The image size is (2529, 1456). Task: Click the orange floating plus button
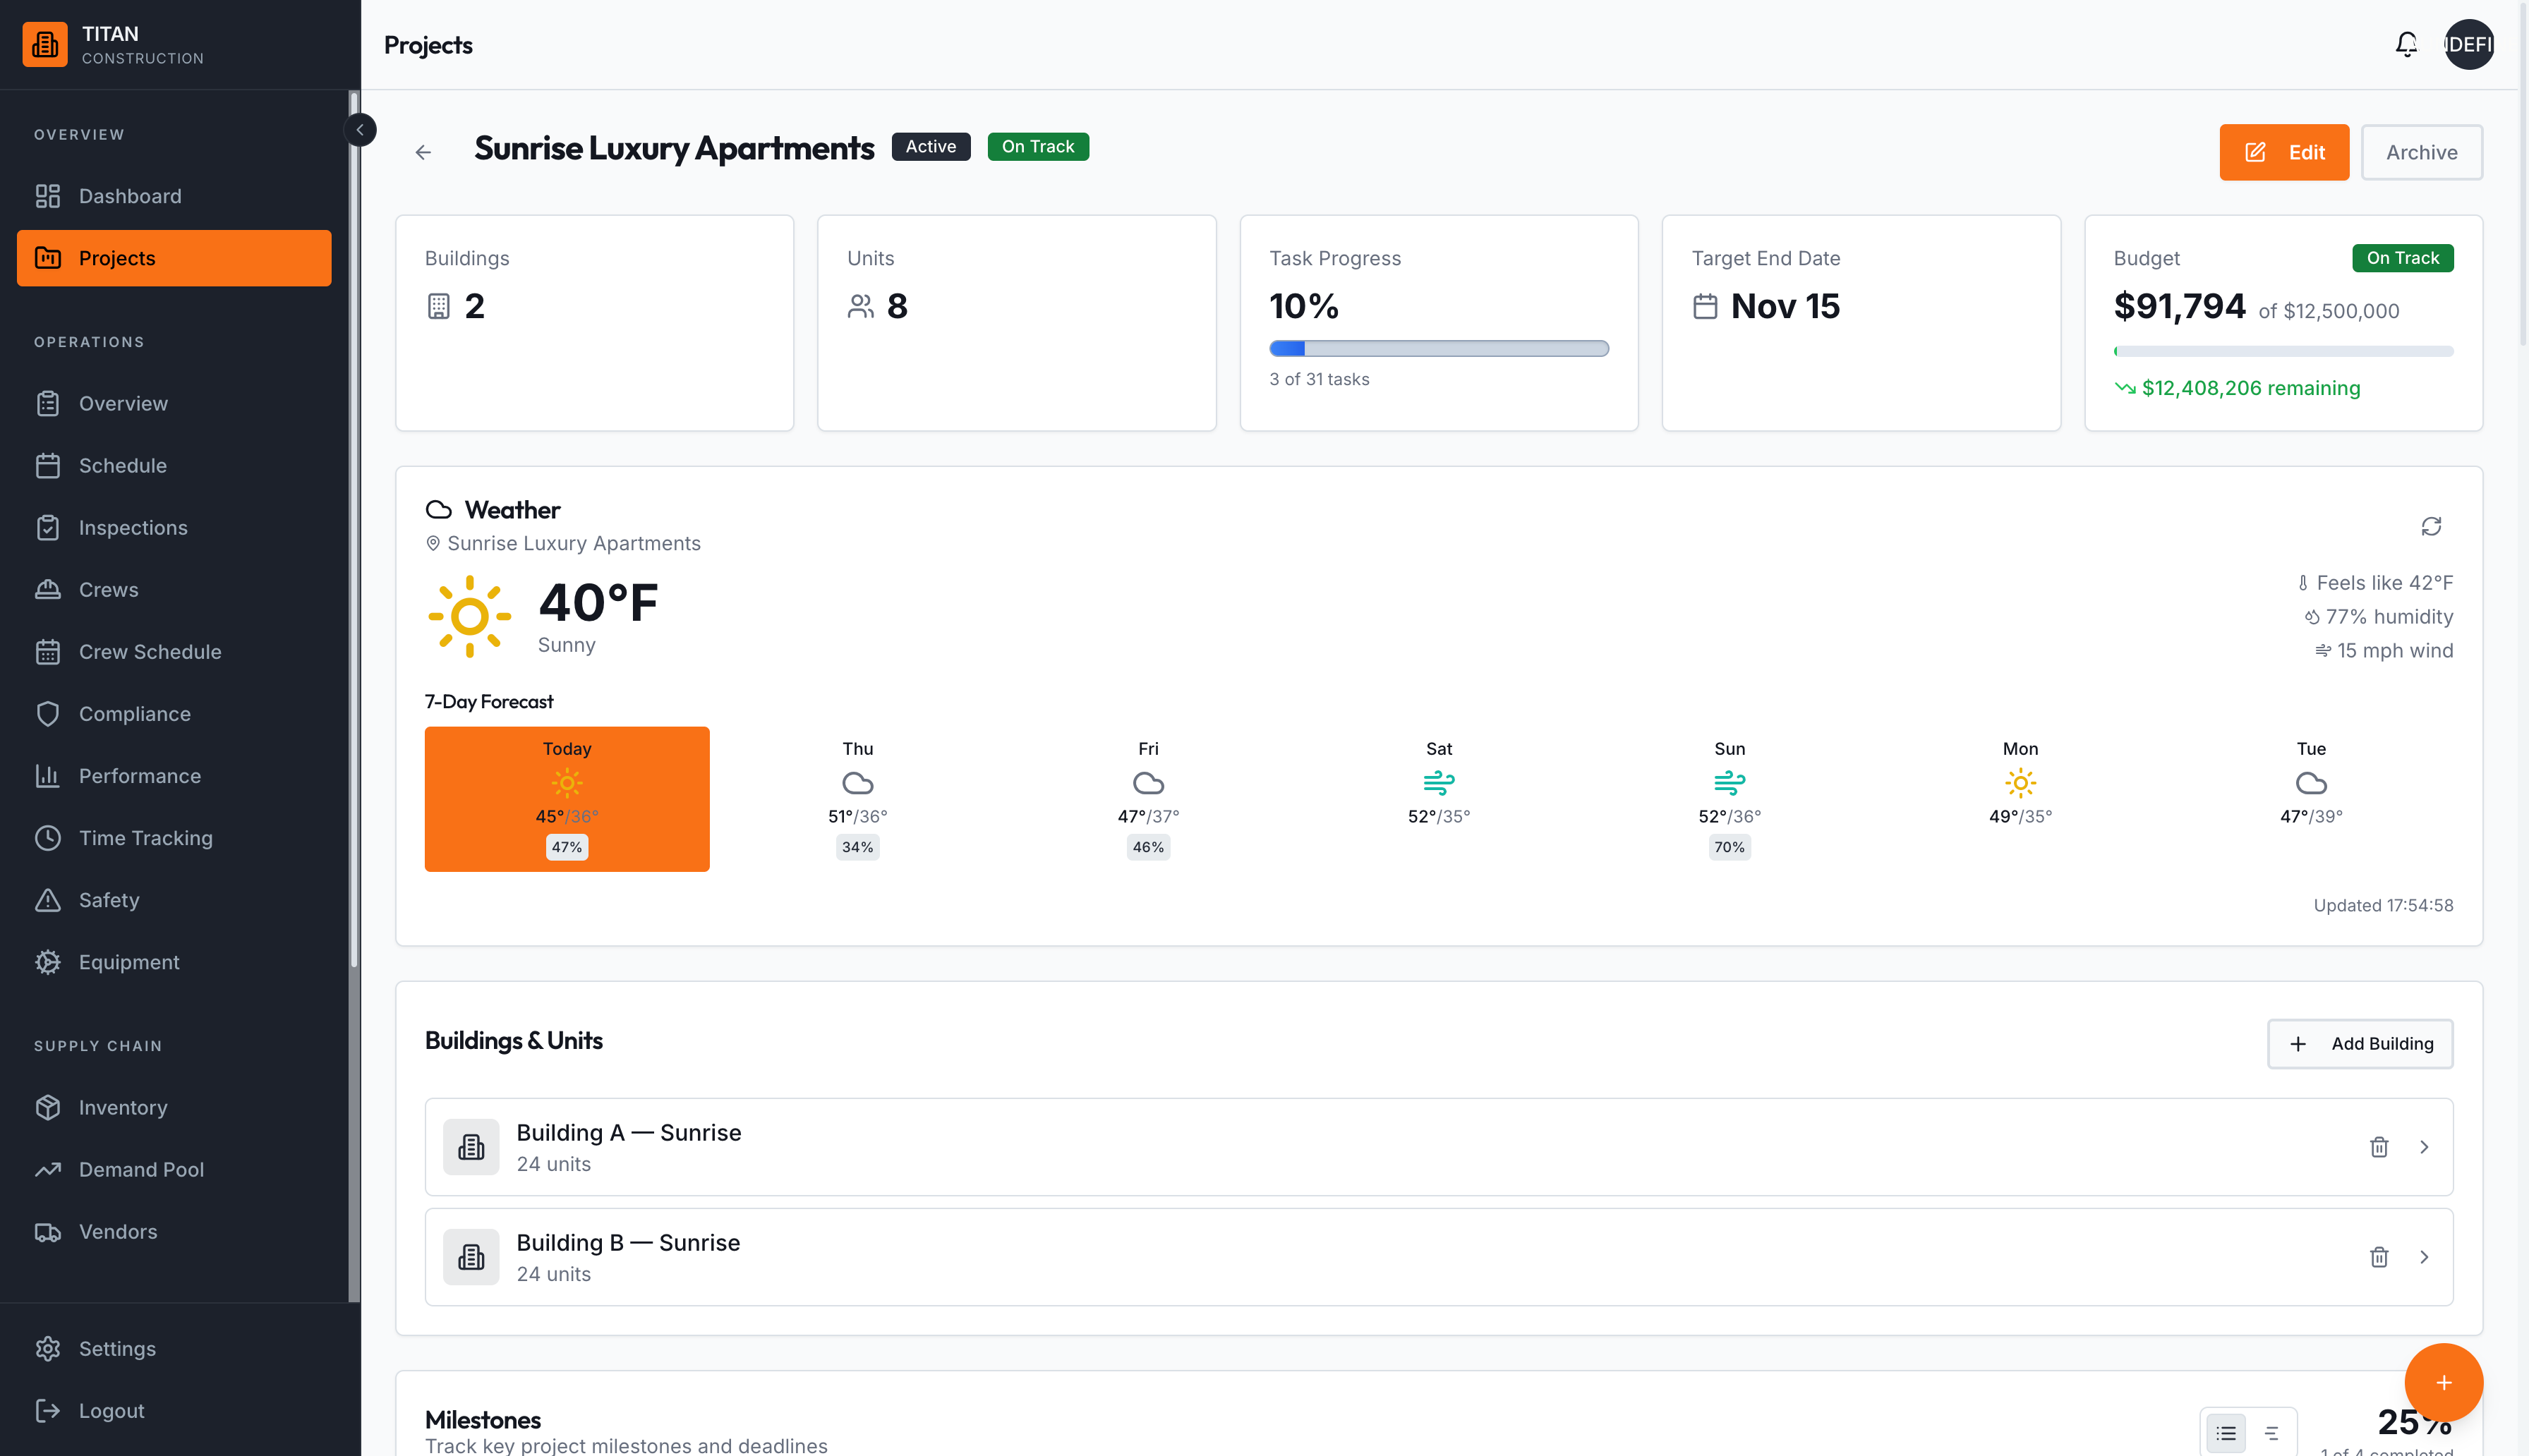click(2443, 1382)
